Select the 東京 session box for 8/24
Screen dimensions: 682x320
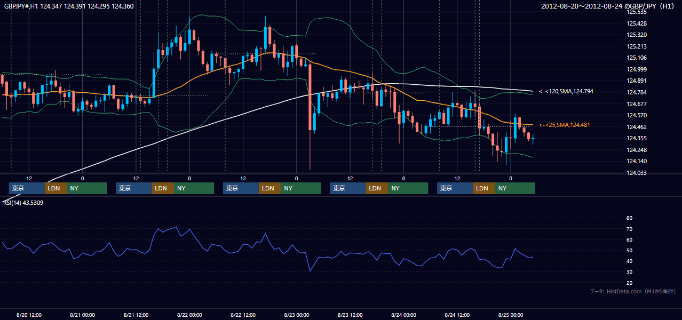click(455, 188)
